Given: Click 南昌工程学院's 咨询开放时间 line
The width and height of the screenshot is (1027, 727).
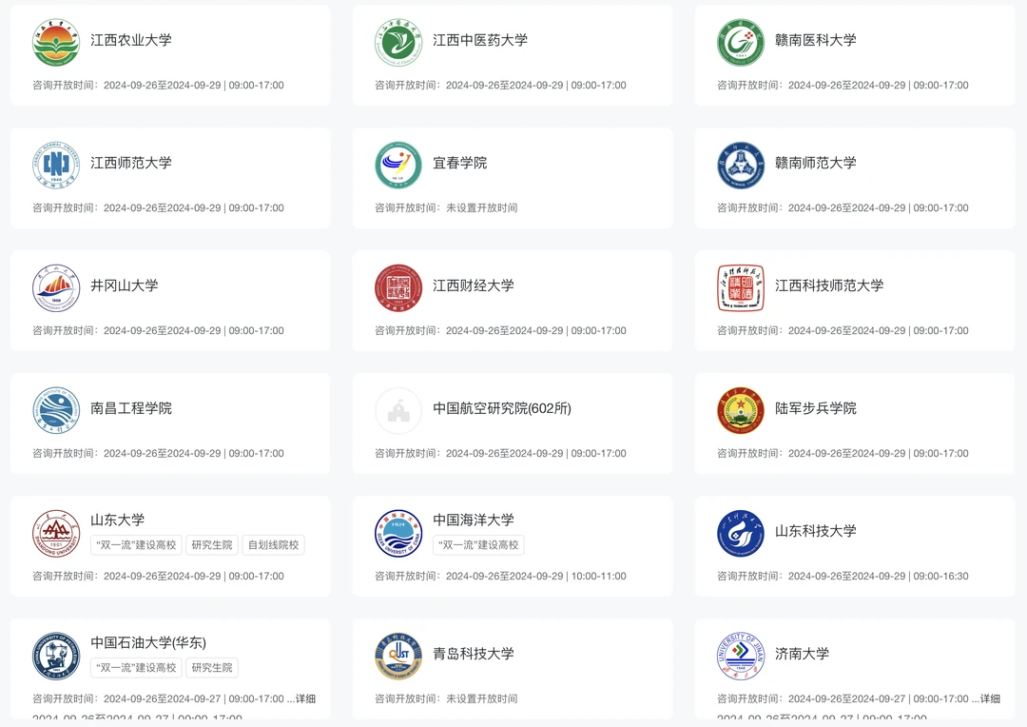Looking at the screenshot, I should (158, 454).
